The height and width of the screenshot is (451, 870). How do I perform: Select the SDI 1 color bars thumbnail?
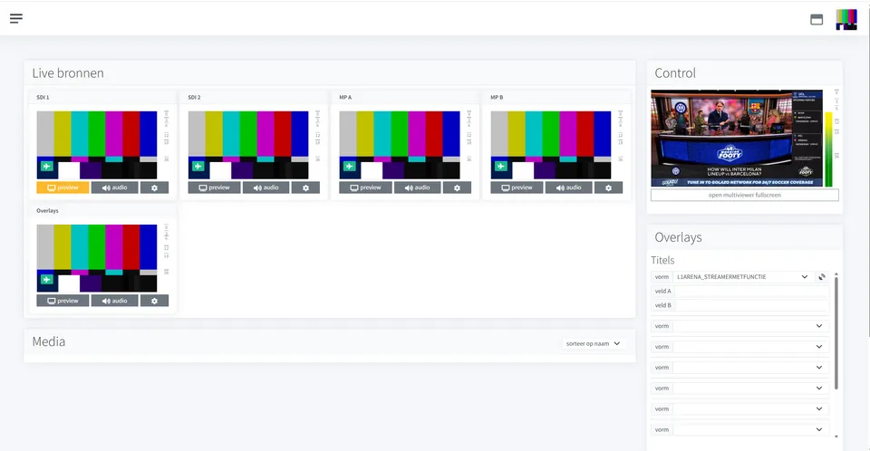(x=97, y=145)
